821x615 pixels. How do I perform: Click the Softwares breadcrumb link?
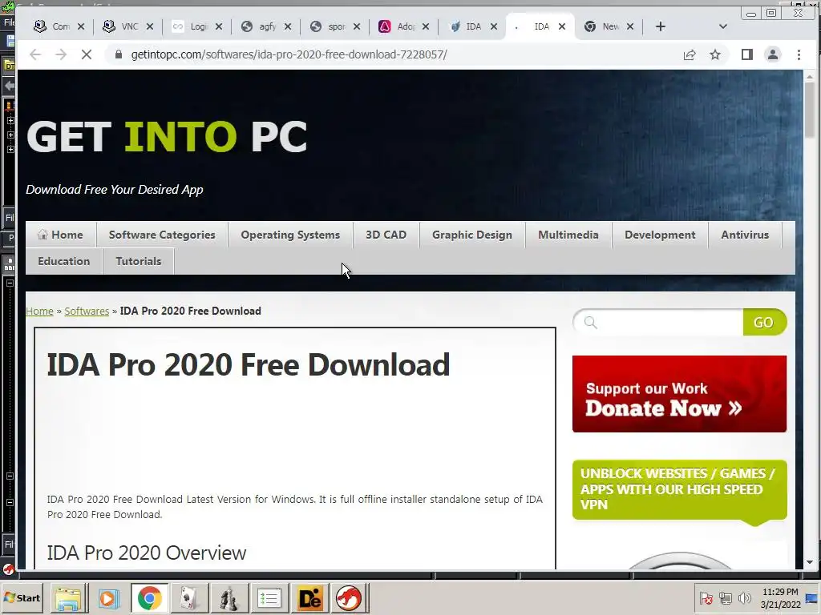click(87, 312)
